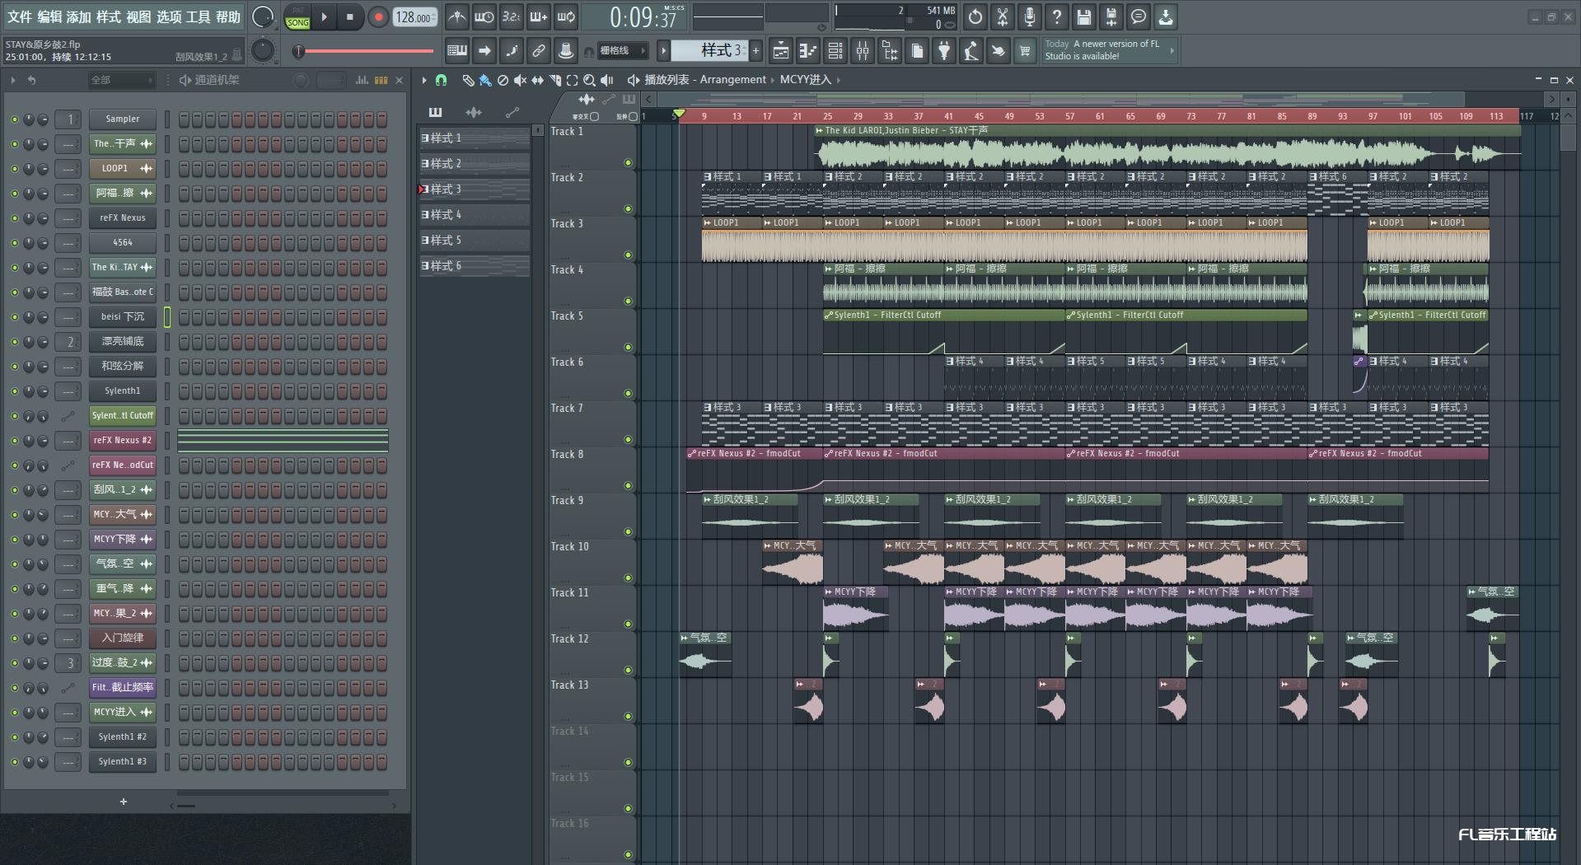Mute Track 1 with its green dot

(628, 163)
